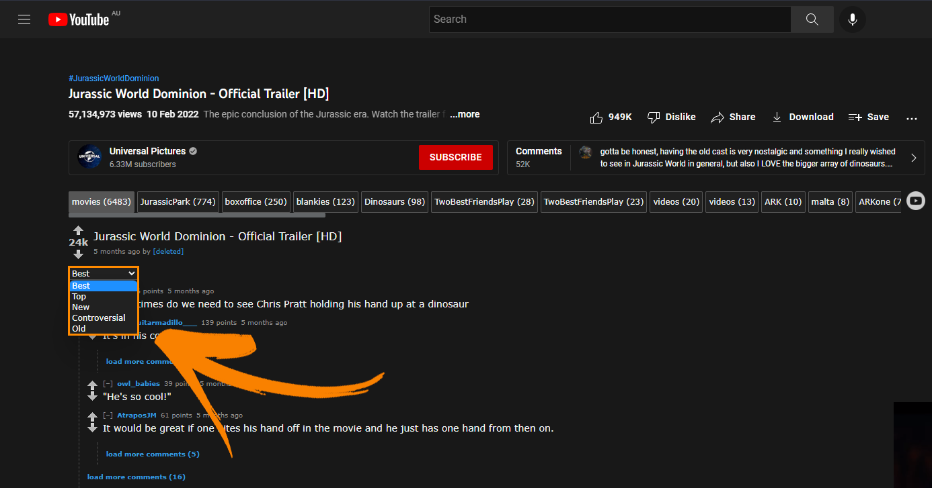Screen dimensions: 932x488
Task: Subscribe to Universal Pictures
Action: (x=456, y=158)
